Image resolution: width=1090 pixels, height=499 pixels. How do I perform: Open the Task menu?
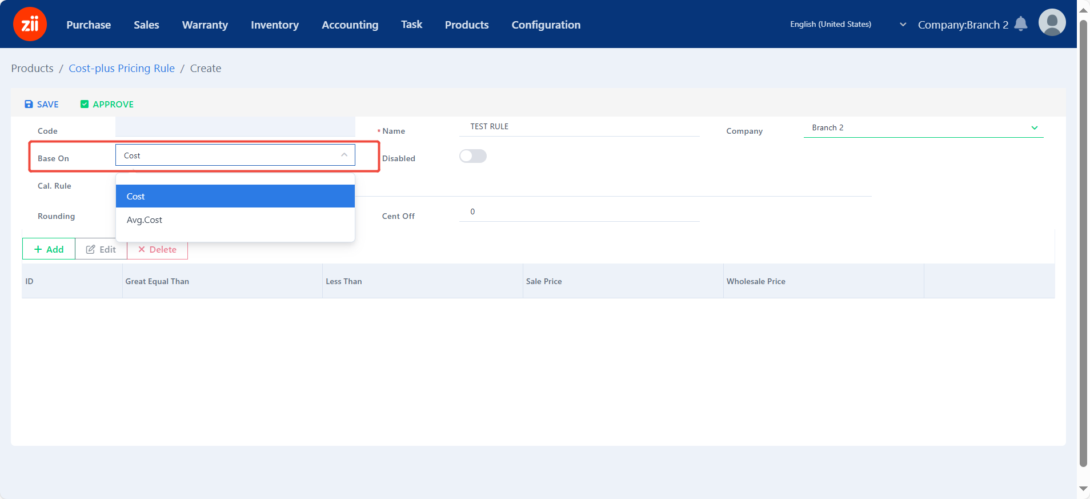tap(412, 25)
